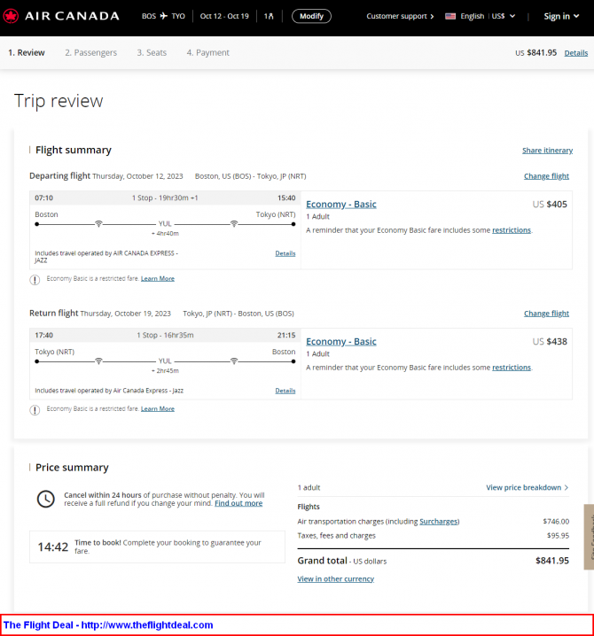Click the US flag language icon
The height and width of the screenshot is (636, 594).
point(450,16)
